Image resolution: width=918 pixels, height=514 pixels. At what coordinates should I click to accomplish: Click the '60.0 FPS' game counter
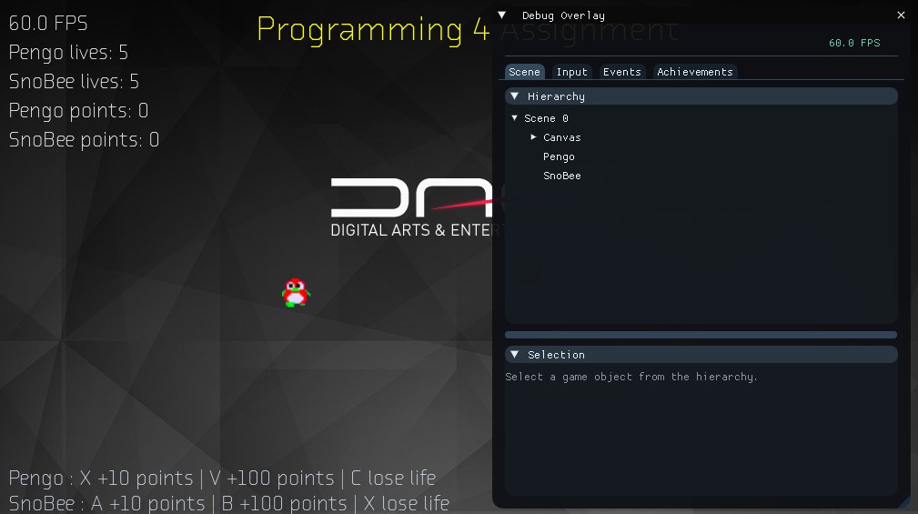48,24
